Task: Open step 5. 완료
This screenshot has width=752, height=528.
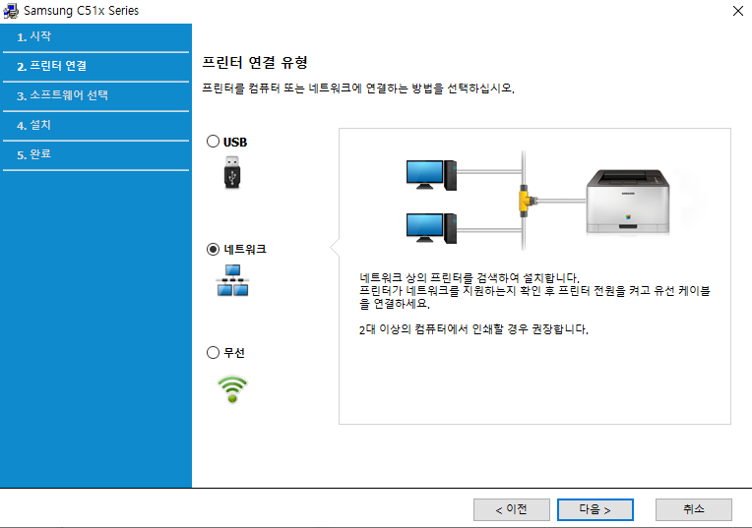Action: 95,154
